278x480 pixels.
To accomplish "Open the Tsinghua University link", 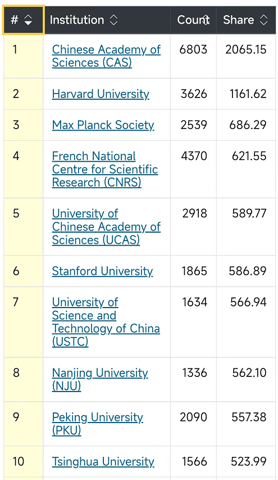I will point(103,461).
